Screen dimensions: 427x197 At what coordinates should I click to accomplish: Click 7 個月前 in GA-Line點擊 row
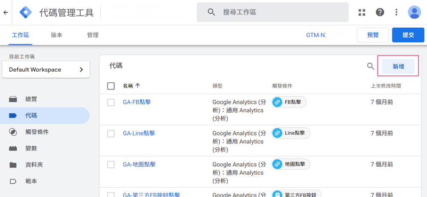coord(382,133)
